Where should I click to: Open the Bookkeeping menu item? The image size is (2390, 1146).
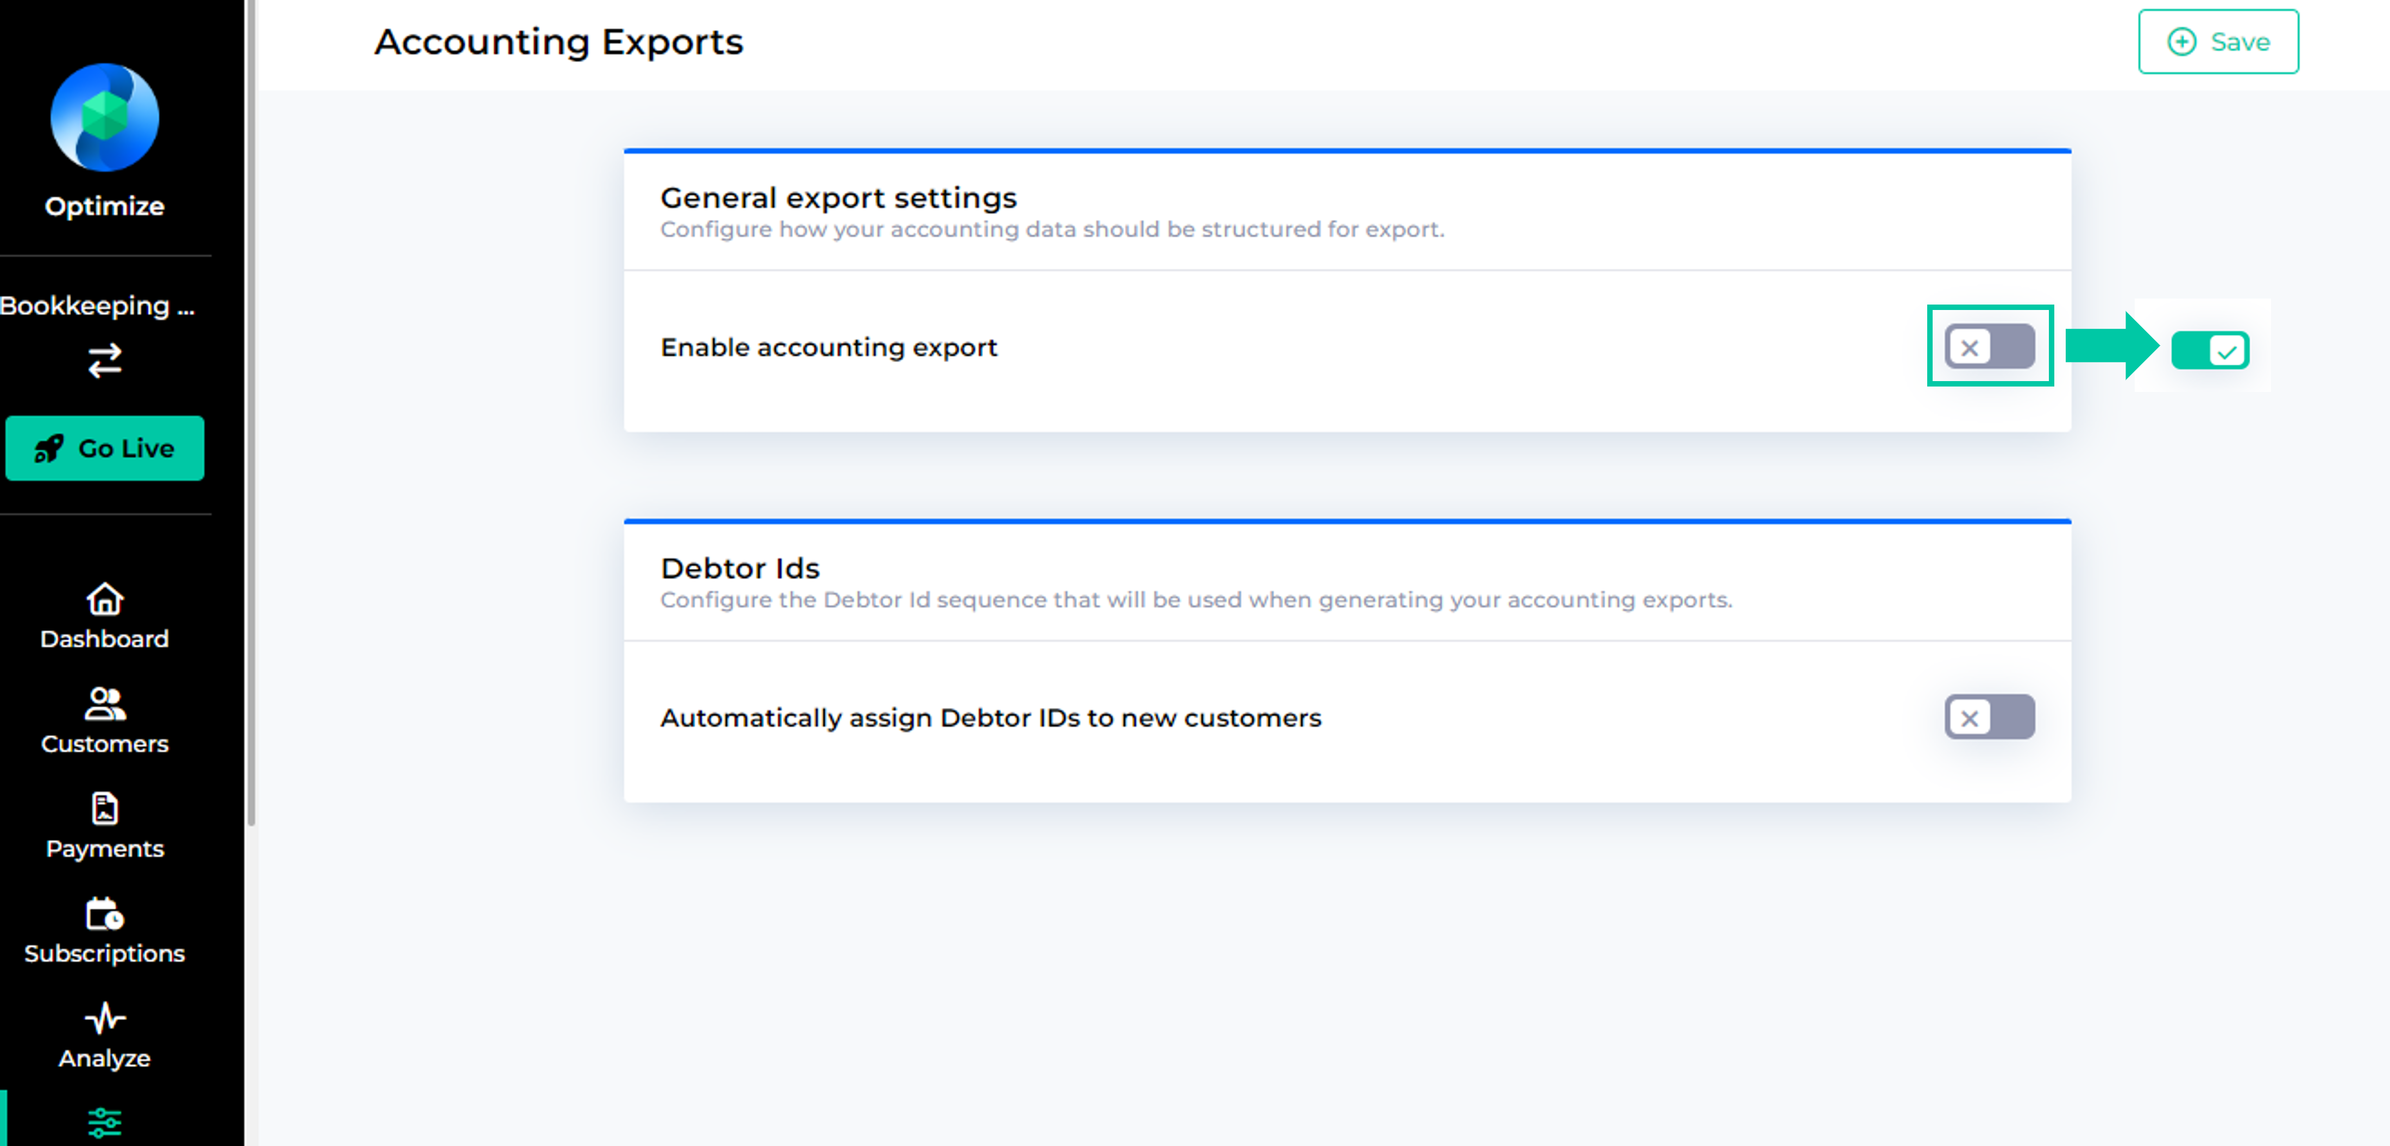tap(102, 306)
